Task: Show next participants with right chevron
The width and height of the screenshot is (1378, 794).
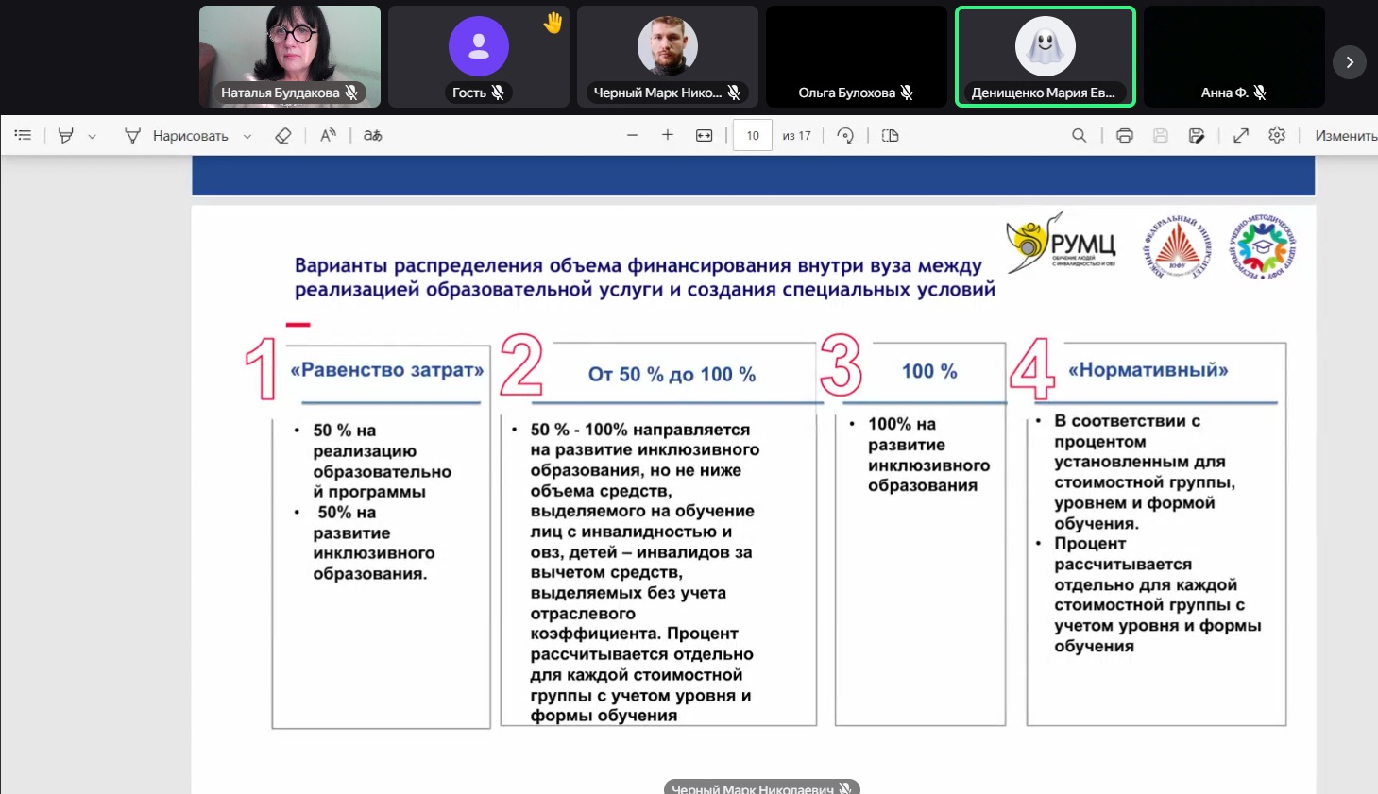Action: [x=1350, y=62]
